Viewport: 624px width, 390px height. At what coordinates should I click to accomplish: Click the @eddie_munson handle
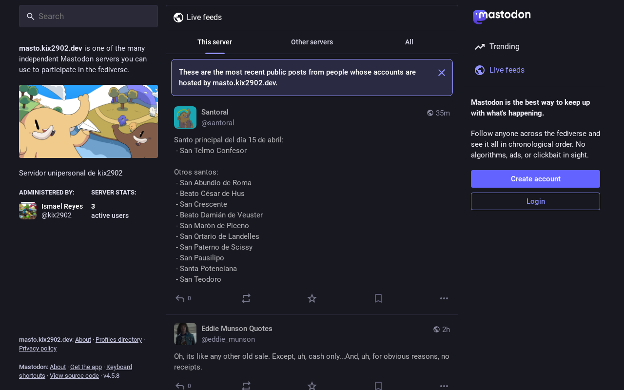pos(228,339)
